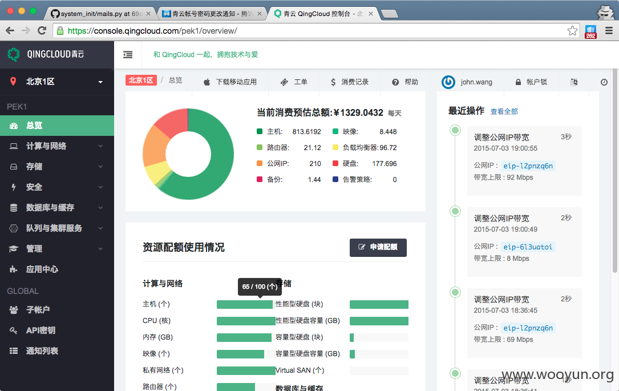Click 帐户锁 account lock
The height and width of the screenshot is (391, 619).
pos(531,82)
